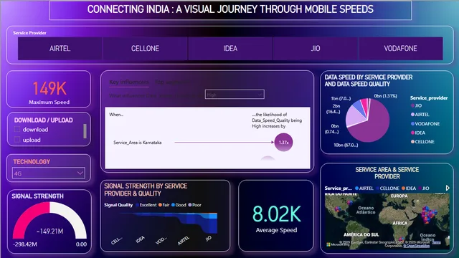Tick the download checkbox
This screenshot has height=258, width=459.
pos(17,129)
